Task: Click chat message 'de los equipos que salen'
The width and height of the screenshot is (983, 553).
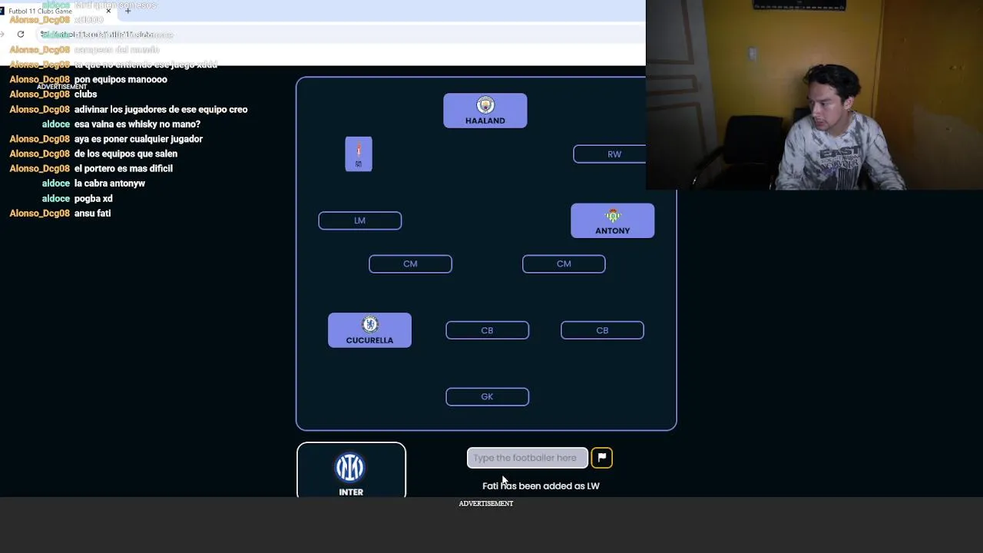Action: point(126,154)
